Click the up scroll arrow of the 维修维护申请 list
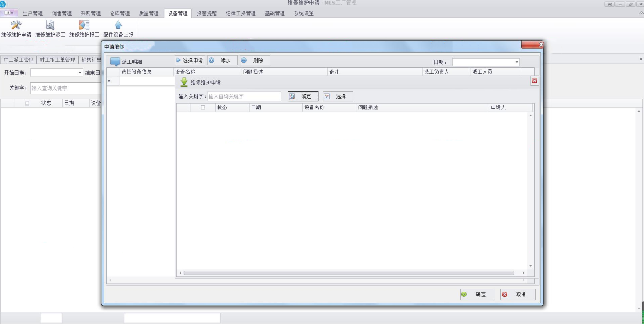644x324 pixels. click(531, 116)
